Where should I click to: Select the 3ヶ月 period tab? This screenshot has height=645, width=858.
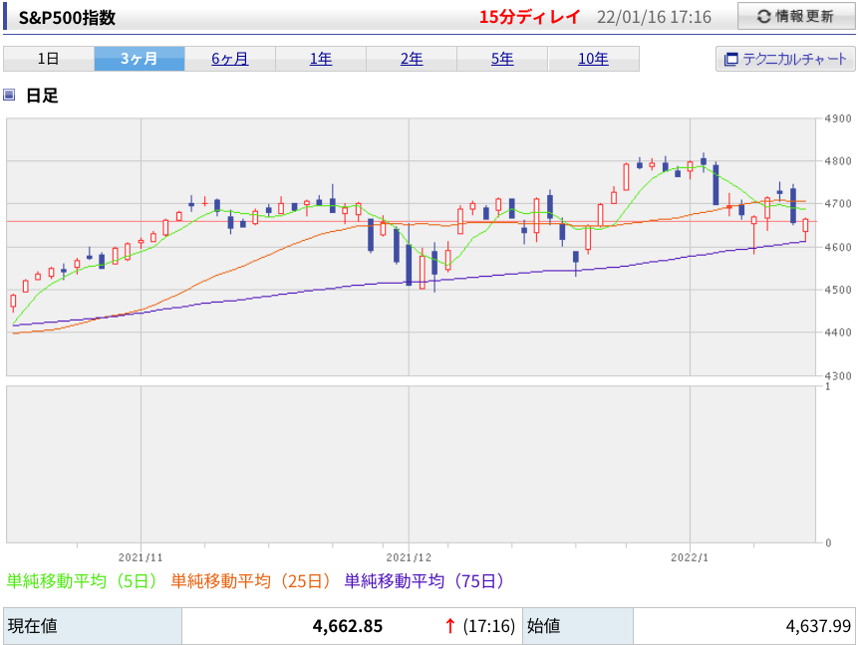[x=139, y=59]
